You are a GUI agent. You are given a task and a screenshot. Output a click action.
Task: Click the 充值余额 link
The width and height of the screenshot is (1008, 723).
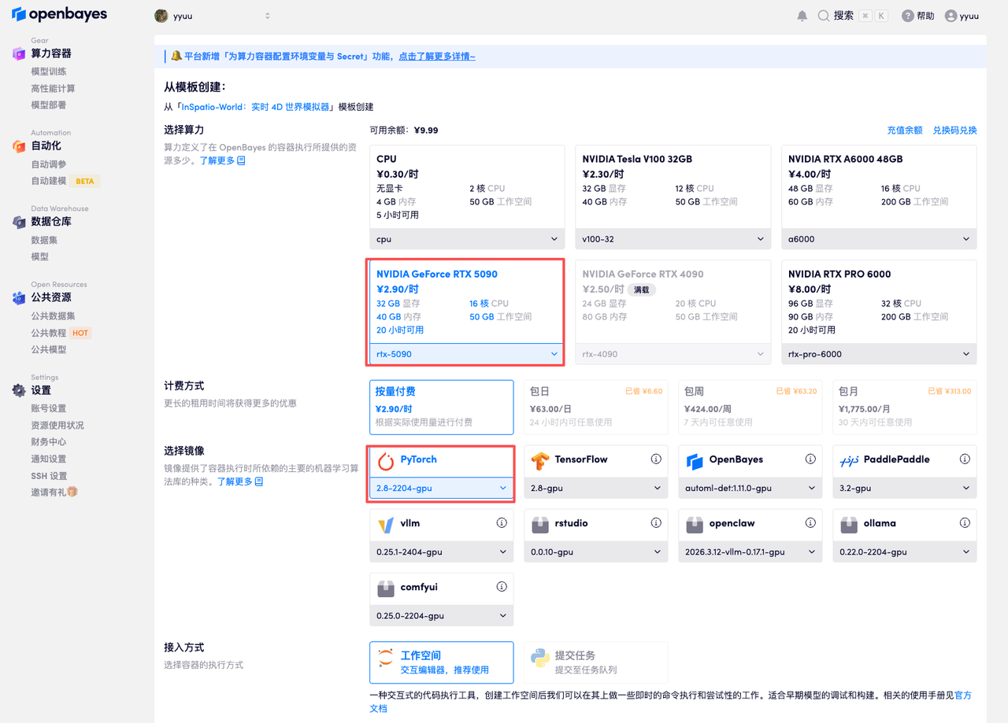click(x=905, y=131)
